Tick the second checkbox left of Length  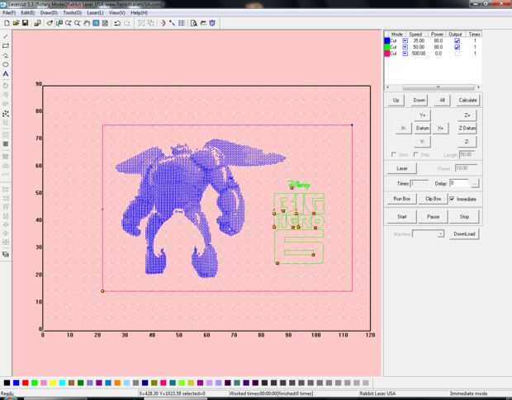[x=416, y=154]
